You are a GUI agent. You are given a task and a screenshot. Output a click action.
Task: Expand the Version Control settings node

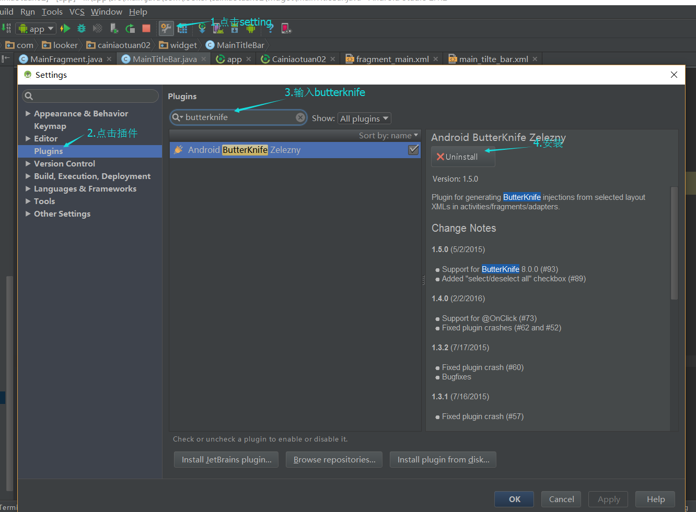tap(28, 163)
